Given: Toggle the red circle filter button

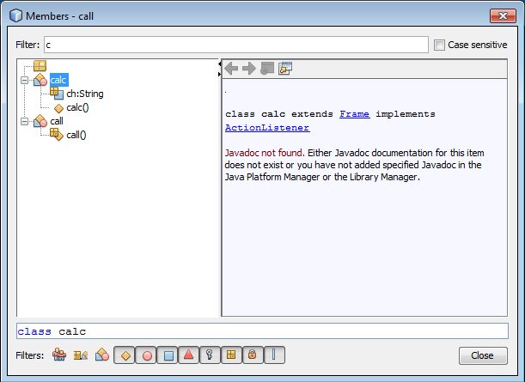Looking at the screenshot, I should coord(146,355).
